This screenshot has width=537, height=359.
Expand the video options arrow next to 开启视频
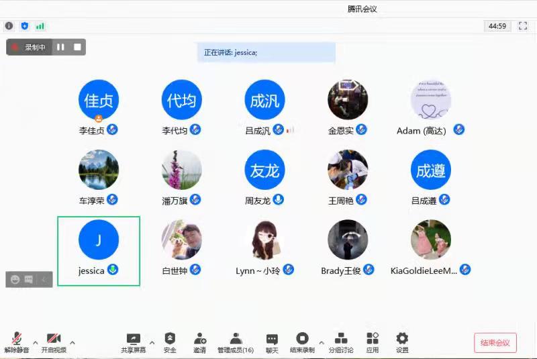pos(72,342)
